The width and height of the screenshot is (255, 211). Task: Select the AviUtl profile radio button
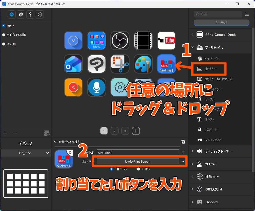pyautogui.click(x=4, y=44)
